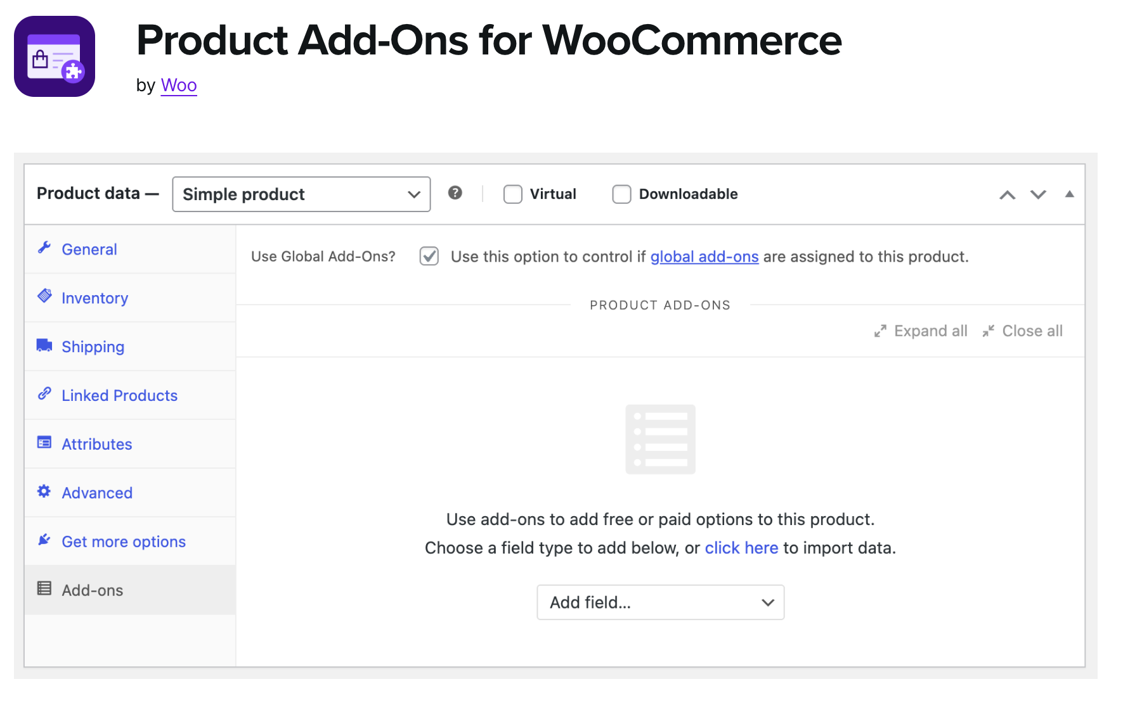Image resolution: width=1123 pixels, height=703 pixels.
Task: Click the General wrench icon
Action: pos(44,248)
